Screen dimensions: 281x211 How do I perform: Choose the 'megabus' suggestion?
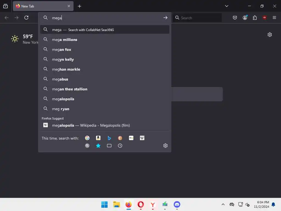coord(105,79)
